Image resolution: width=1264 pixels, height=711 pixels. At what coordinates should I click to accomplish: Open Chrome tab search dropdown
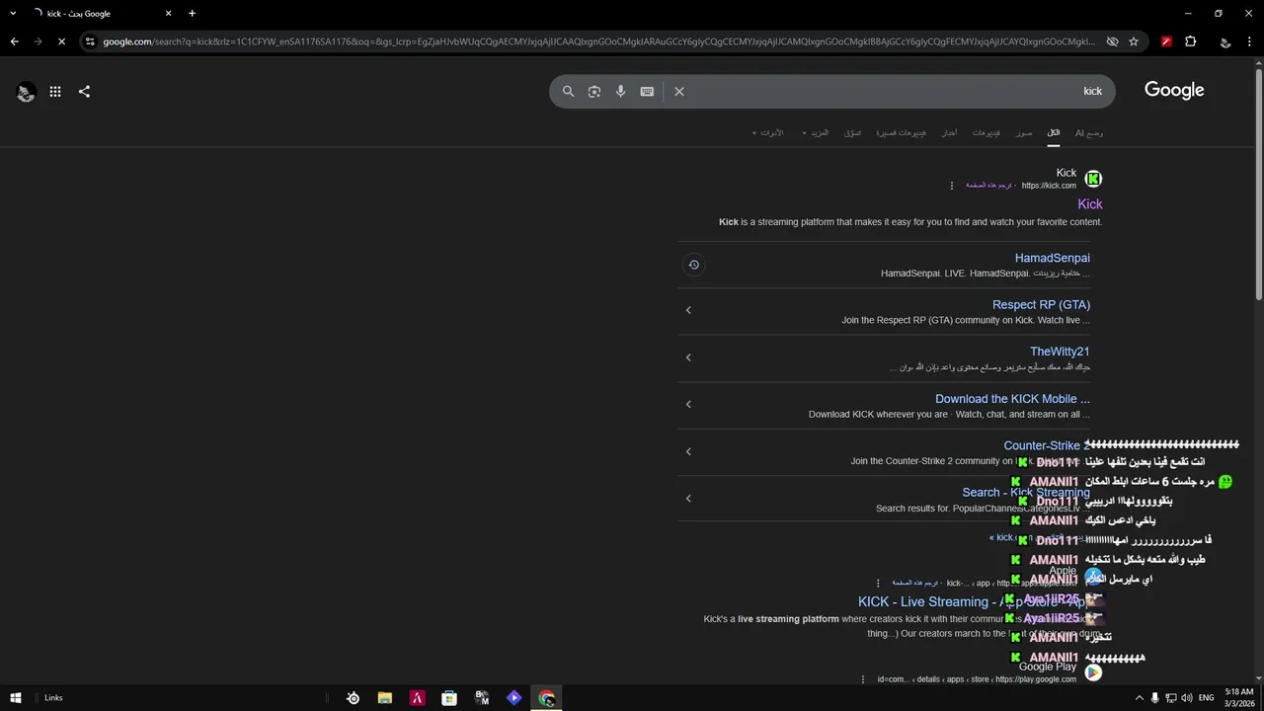(13, 13)
